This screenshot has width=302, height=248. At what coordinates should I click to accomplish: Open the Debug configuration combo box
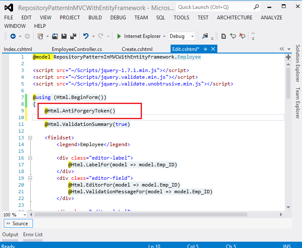182,36
